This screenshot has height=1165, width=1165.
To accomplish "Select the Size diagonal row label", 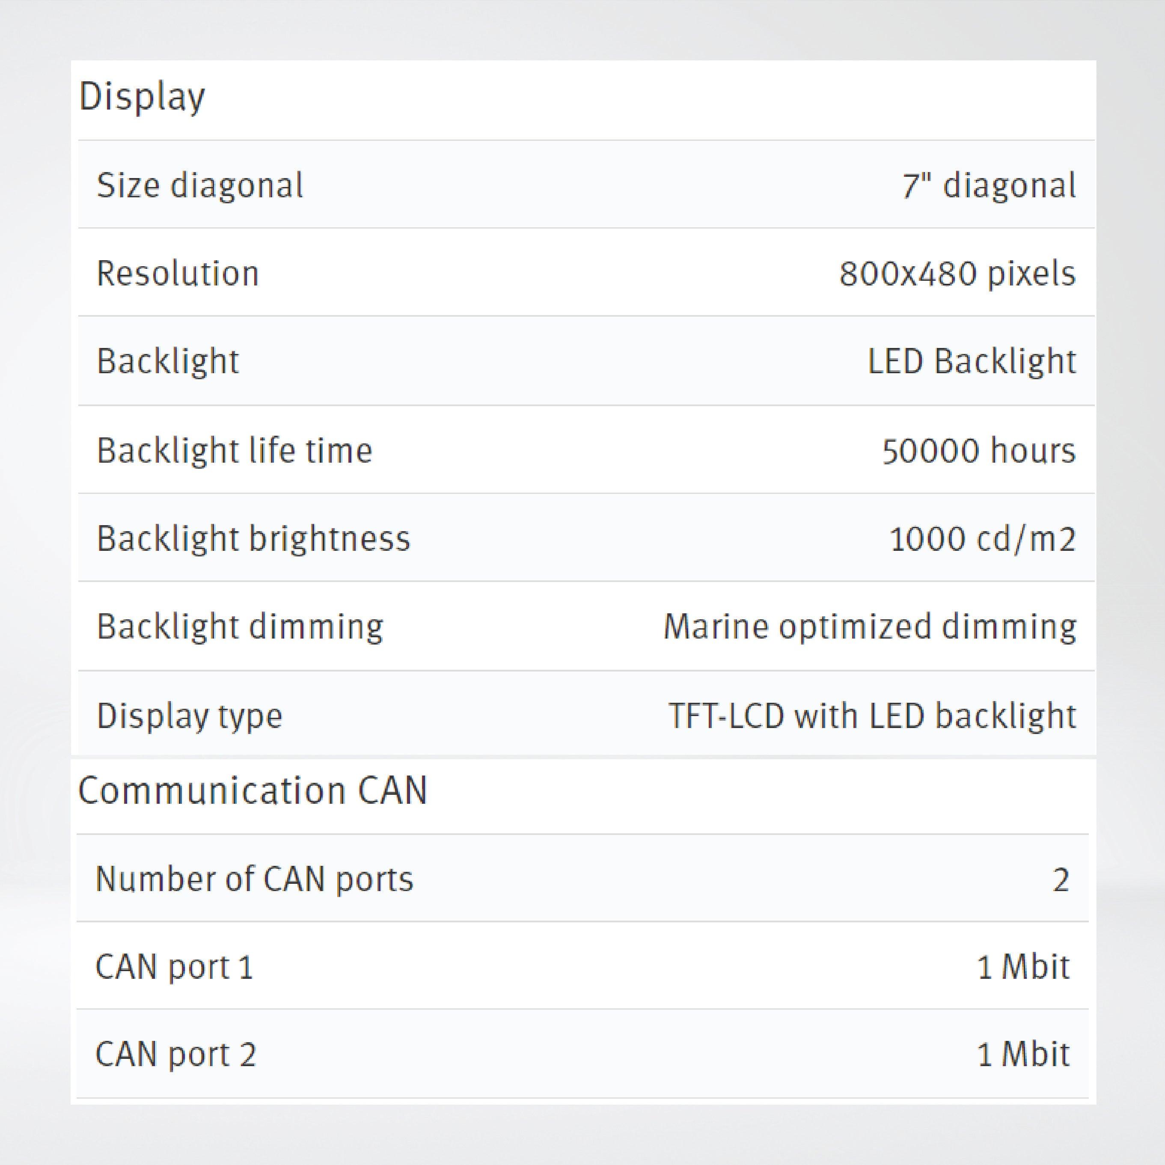I will [199, 185].
